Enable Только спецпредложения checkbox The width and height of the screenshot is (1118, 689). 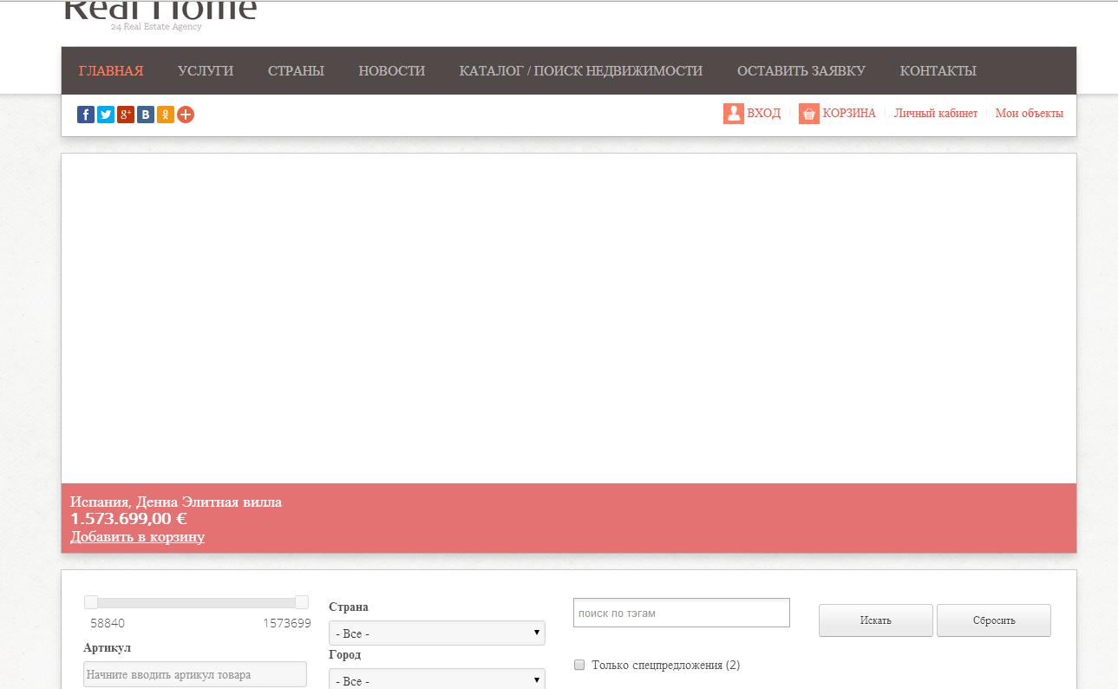[579, 666]
